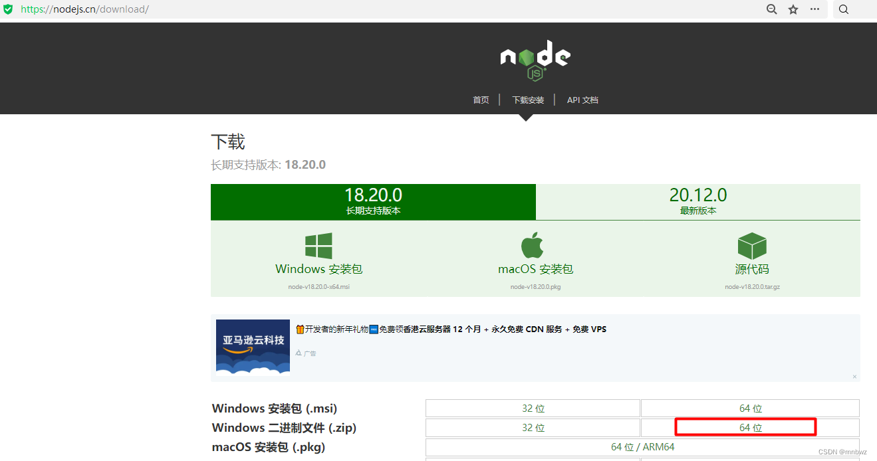
Task: Select the 18.20.0 长期支持版本 tab
Action: pos(373,202)
